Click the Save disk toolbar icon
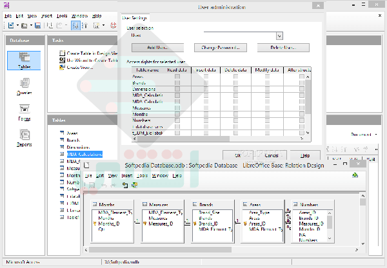Image resolution: width=387 pixels, height=268 pixels. click(x=37, y=25)
